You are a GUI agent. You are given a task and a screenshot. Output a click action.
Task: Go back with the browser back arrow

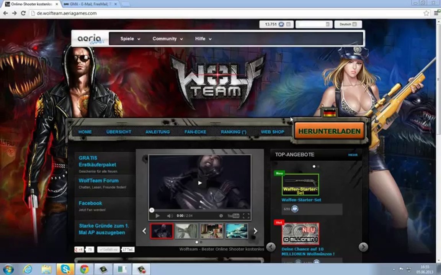tap(5, 13)
